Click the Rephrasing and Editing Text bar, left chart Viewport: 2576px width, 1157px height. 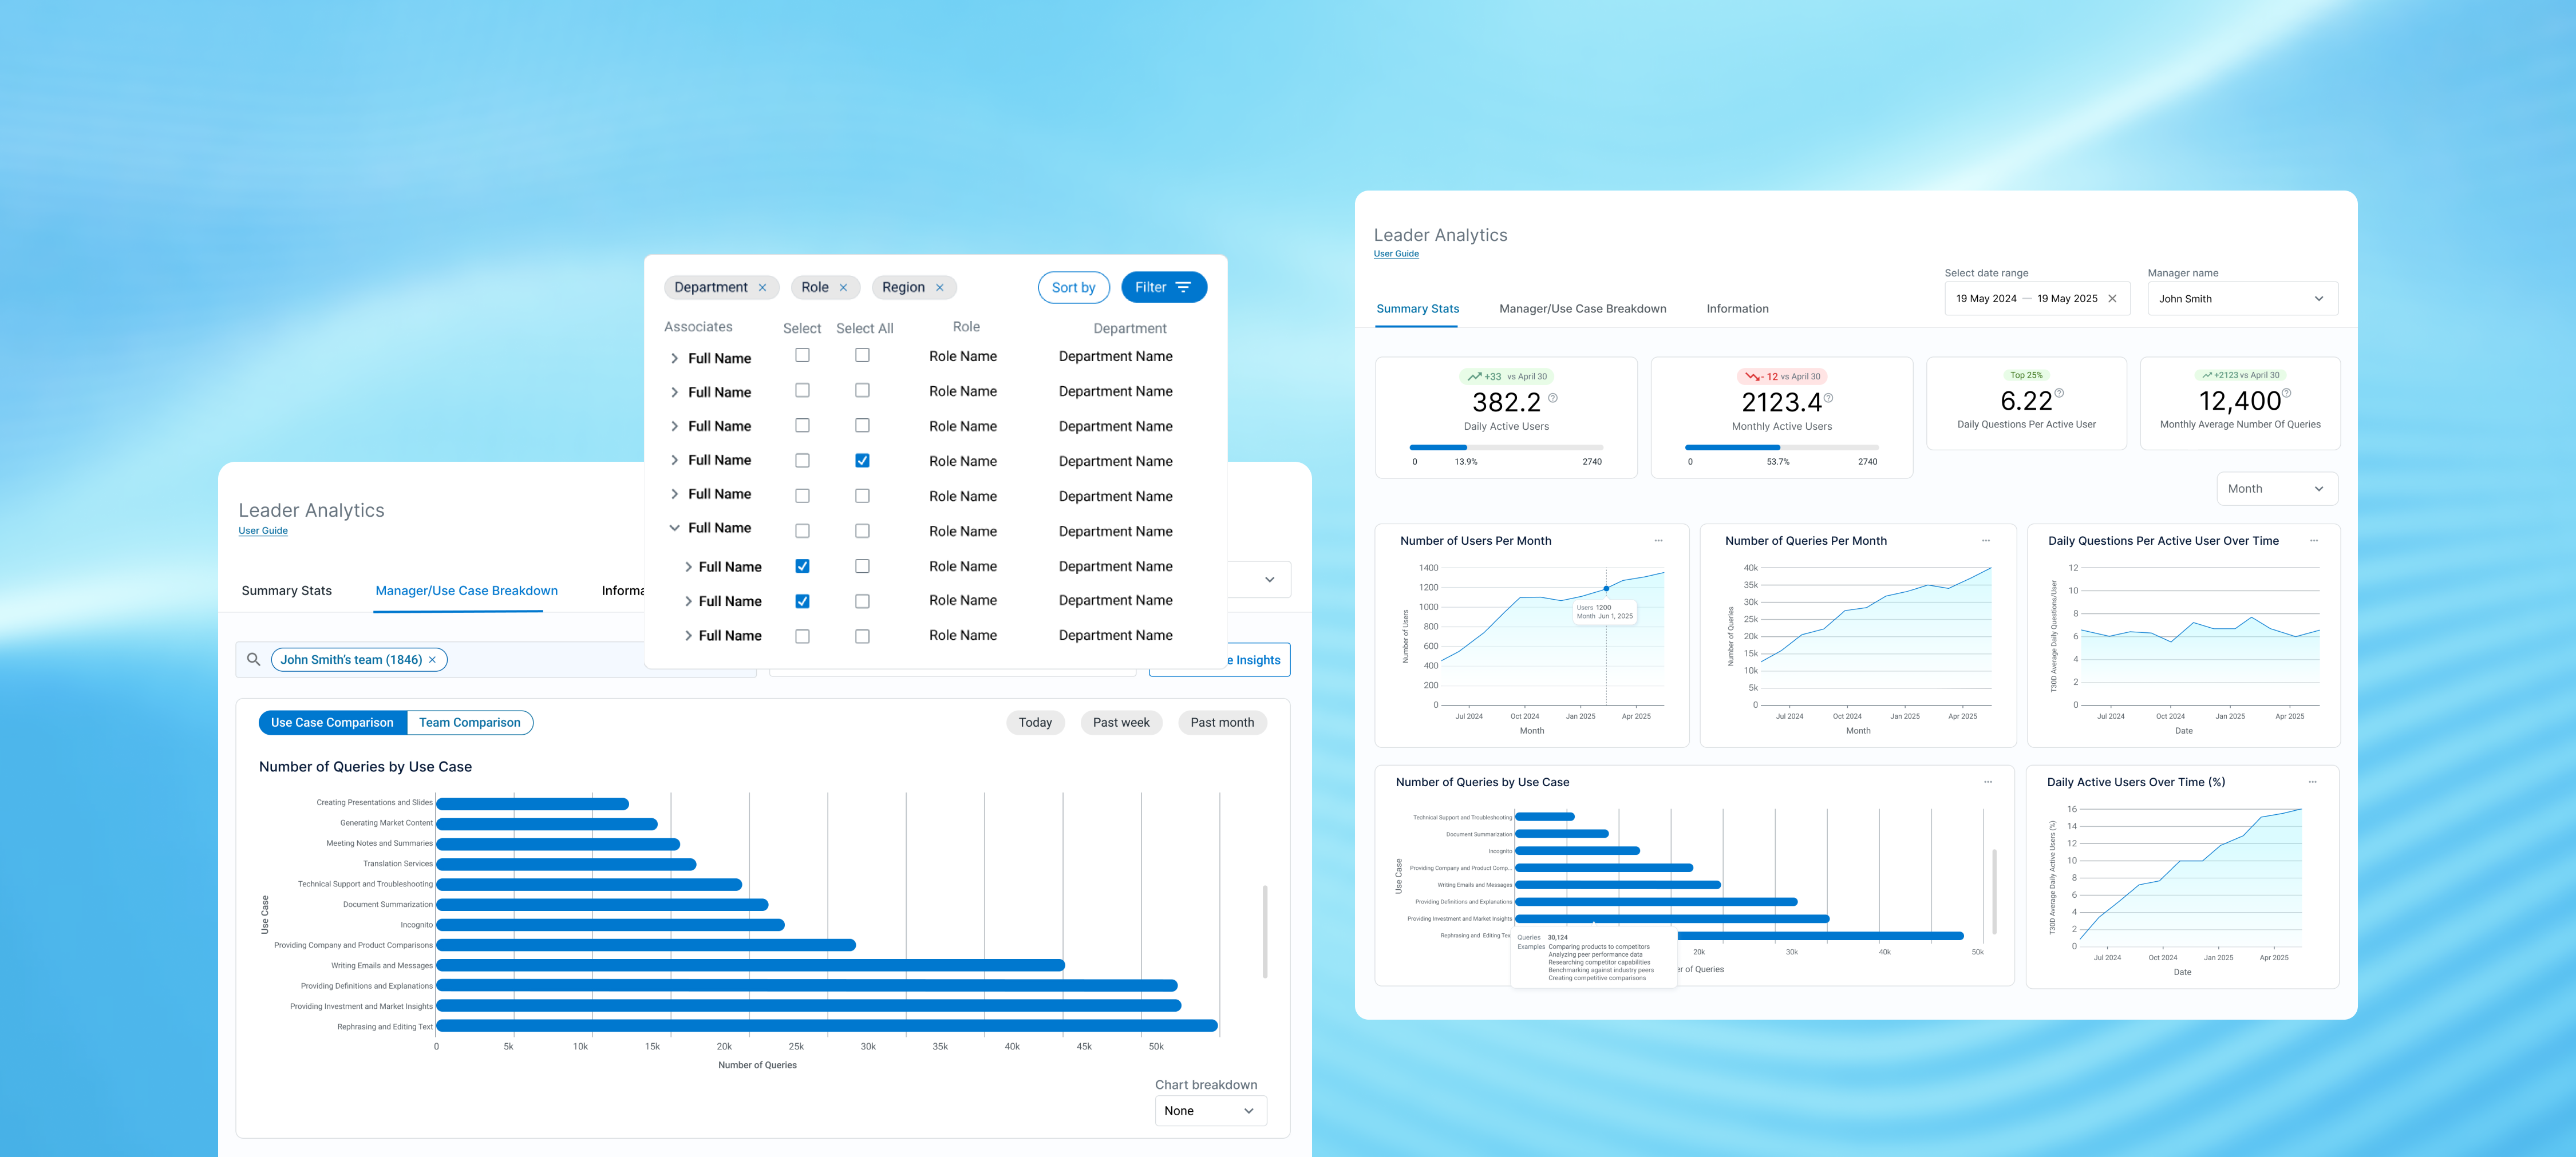point(827,1026)
